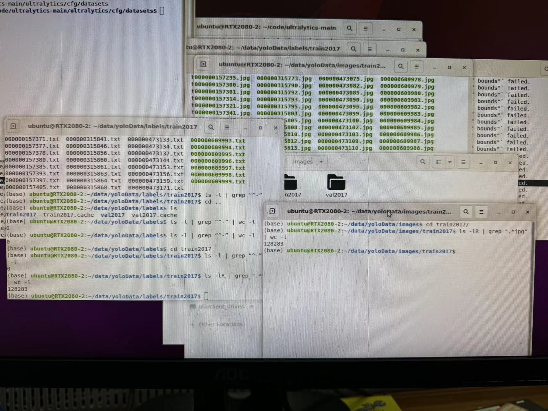Eject thinclient_drives in the Files sidebar
Screen dimensions: 548x411
pos(252,307)
